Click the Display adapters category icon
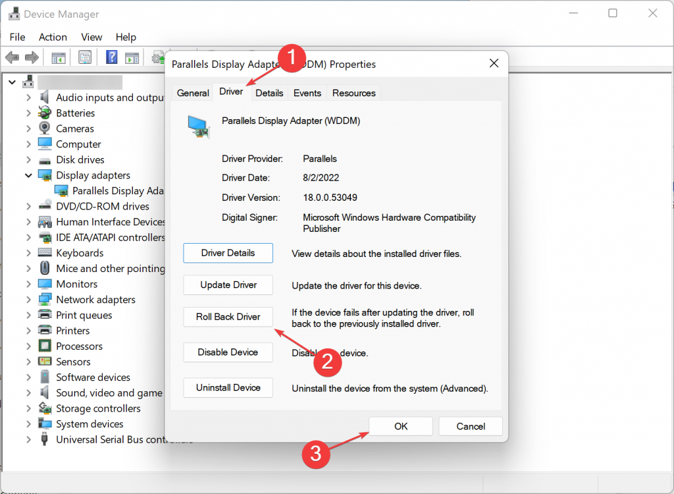 point(45,175)
